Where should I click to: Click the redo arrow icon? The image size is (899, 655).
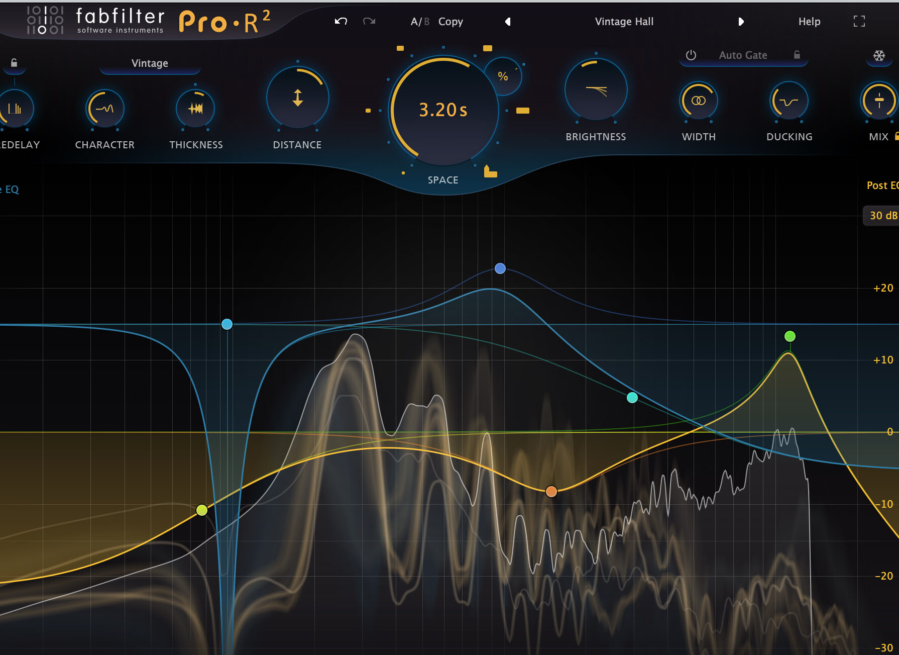click(x=369, y=21)
